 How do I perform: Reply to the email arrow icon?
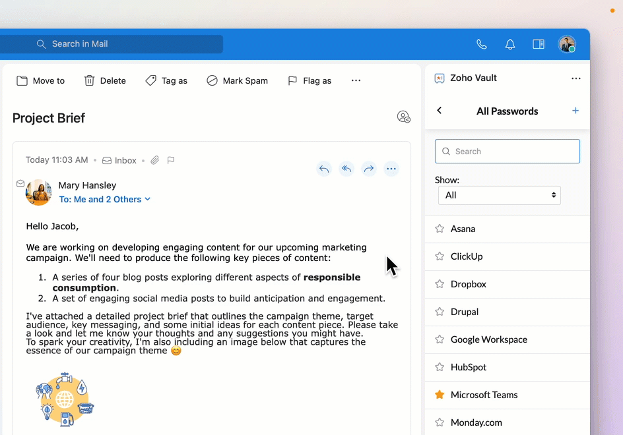324,169
